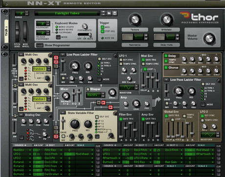Adjust the Pitch Bend wheel
This screenshot has height=177, width=225.
click(17, 32)
